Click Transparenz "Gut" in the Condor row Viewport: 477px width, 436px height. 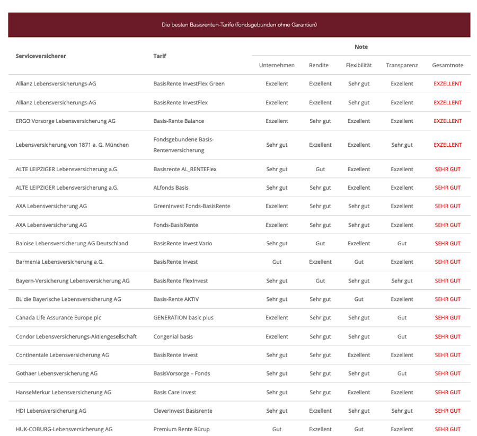(402, 336)
